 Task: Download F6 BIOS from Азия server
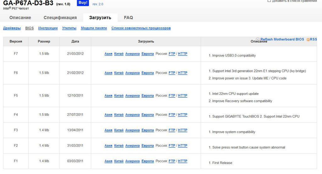108,73
